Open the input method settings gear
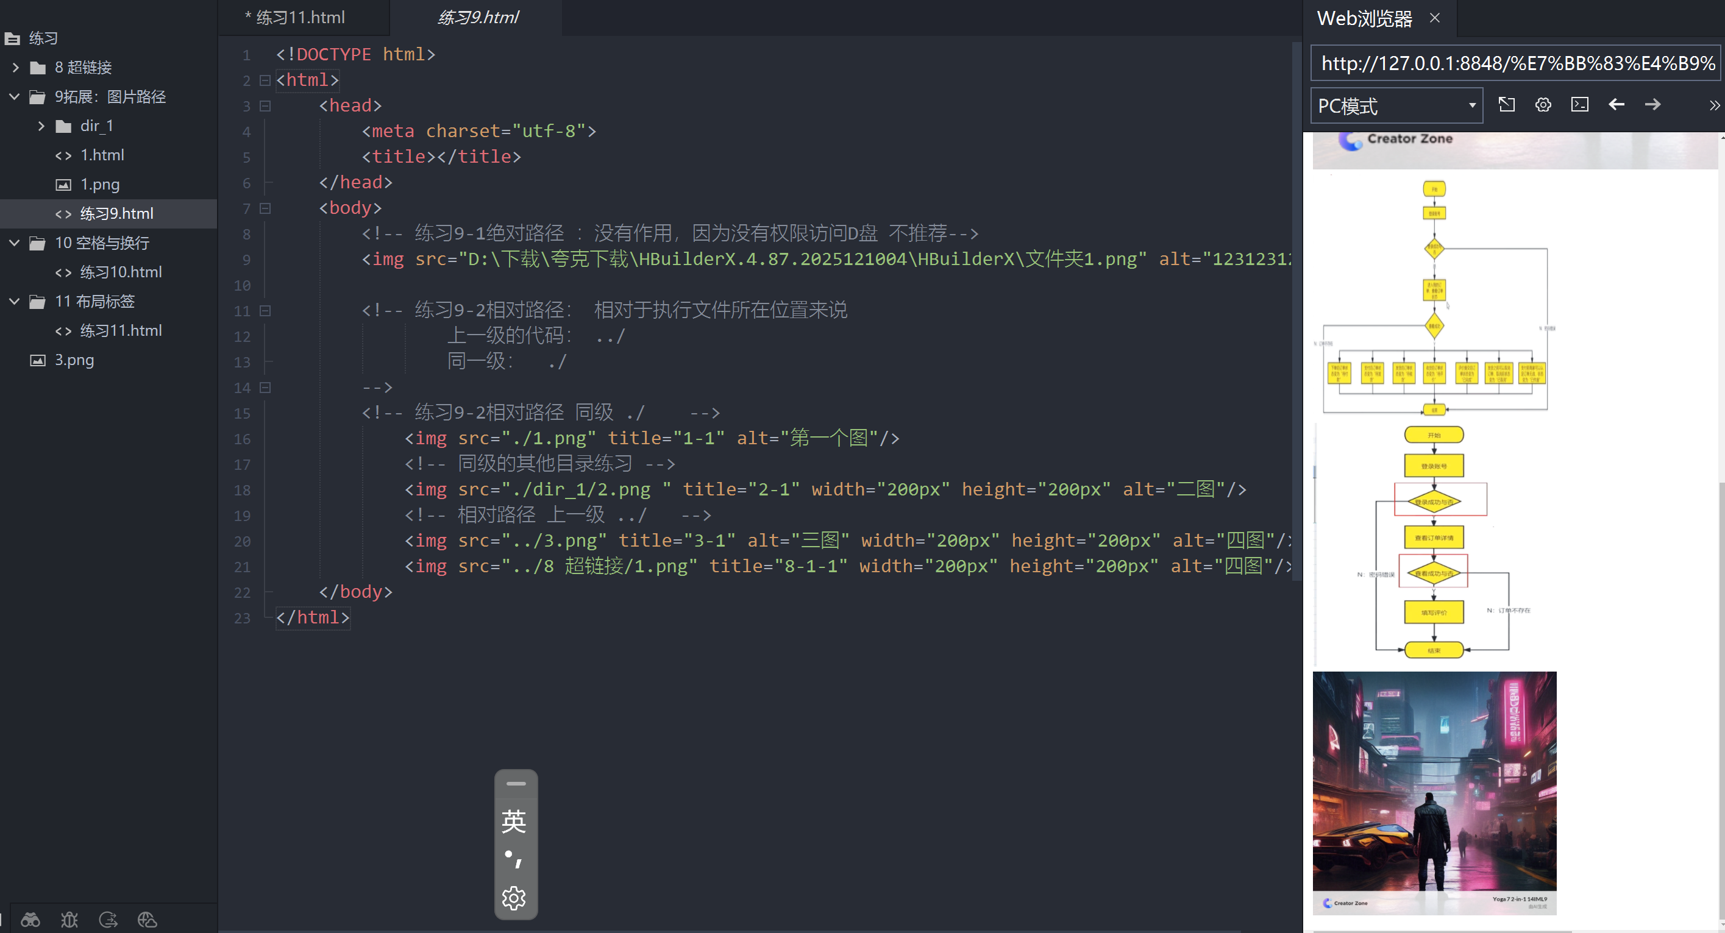1725x933 pixels. (x=514, y=899)
